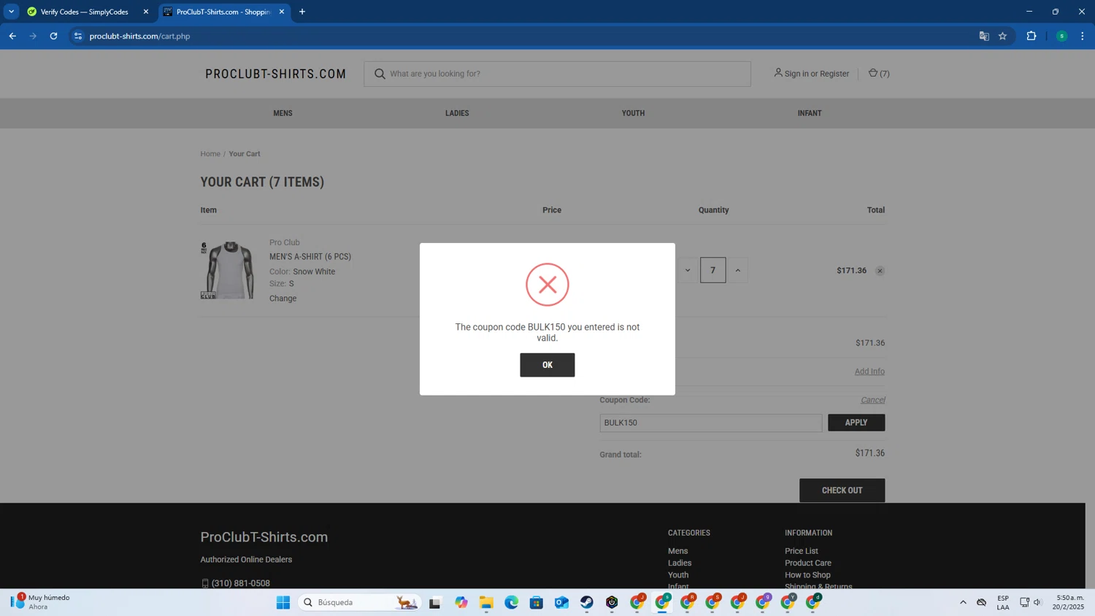Open the Mens navigation menu

[x=283, y=113]
